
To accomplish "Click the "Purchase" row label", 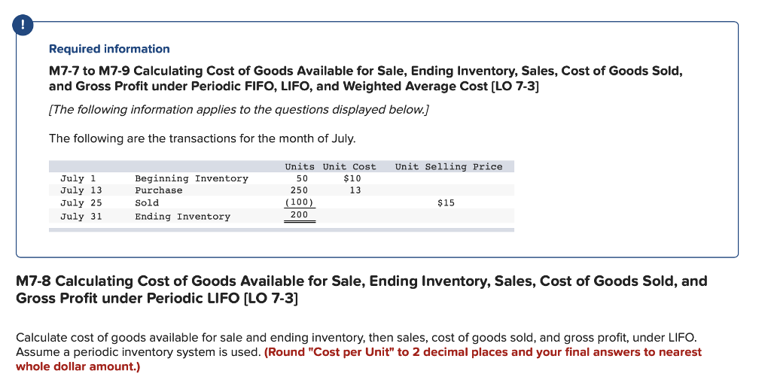I will (158, 191).
